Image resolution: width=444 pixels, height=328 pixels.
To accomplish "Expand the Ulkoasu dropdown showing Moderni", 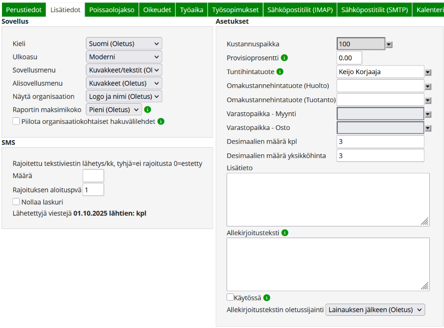I will [x=124, y=57].
